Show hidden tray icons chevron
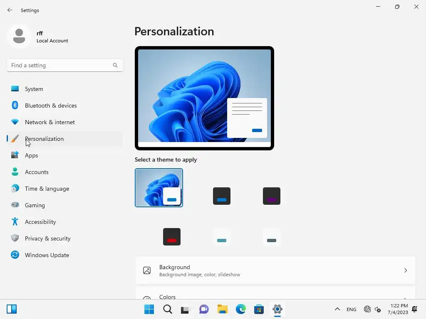This screenshot has width=426, height=319. [337, 309]
